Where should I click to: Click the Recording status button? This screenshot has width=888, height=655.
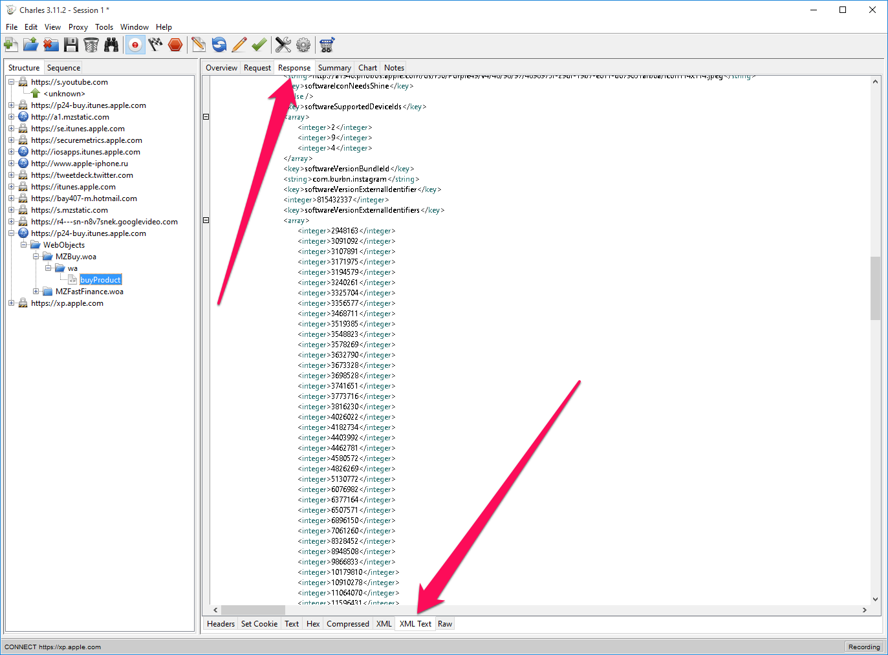coord(863,647)
